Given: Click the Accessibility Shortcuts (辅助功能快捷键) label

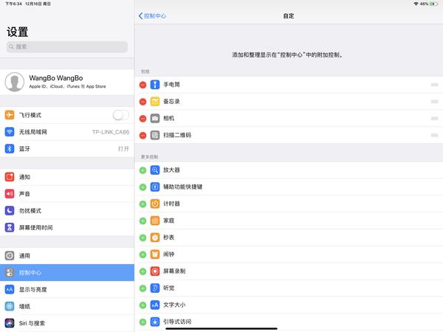Looking at the screenshot, I should [x=183, y=187].
